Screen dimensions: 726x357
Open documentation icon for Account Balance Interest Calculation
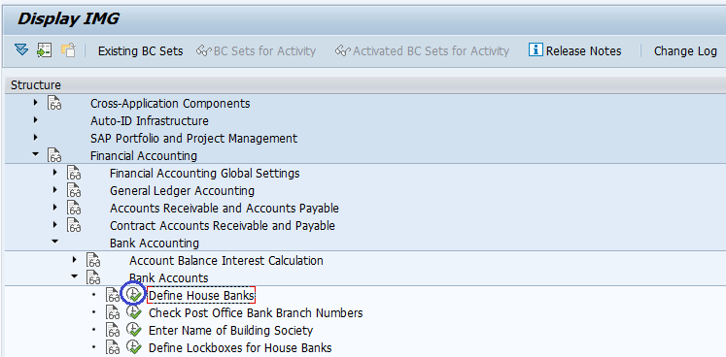93,260
